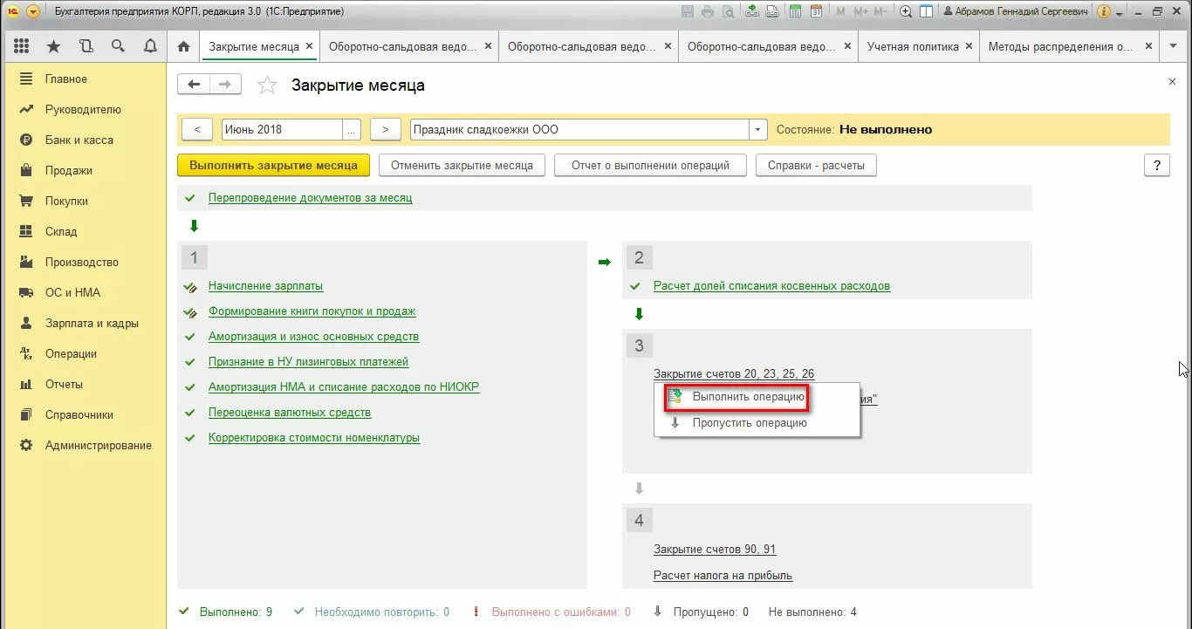1192x629 pixels.
Task: Open the help question mark button
Action: (x=1157, y=166)
